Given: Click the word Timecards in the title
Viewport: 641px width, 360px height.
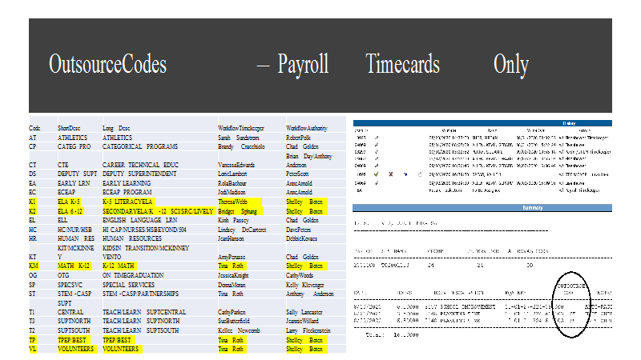Looking at the screenshot, I should click(403, 64).
